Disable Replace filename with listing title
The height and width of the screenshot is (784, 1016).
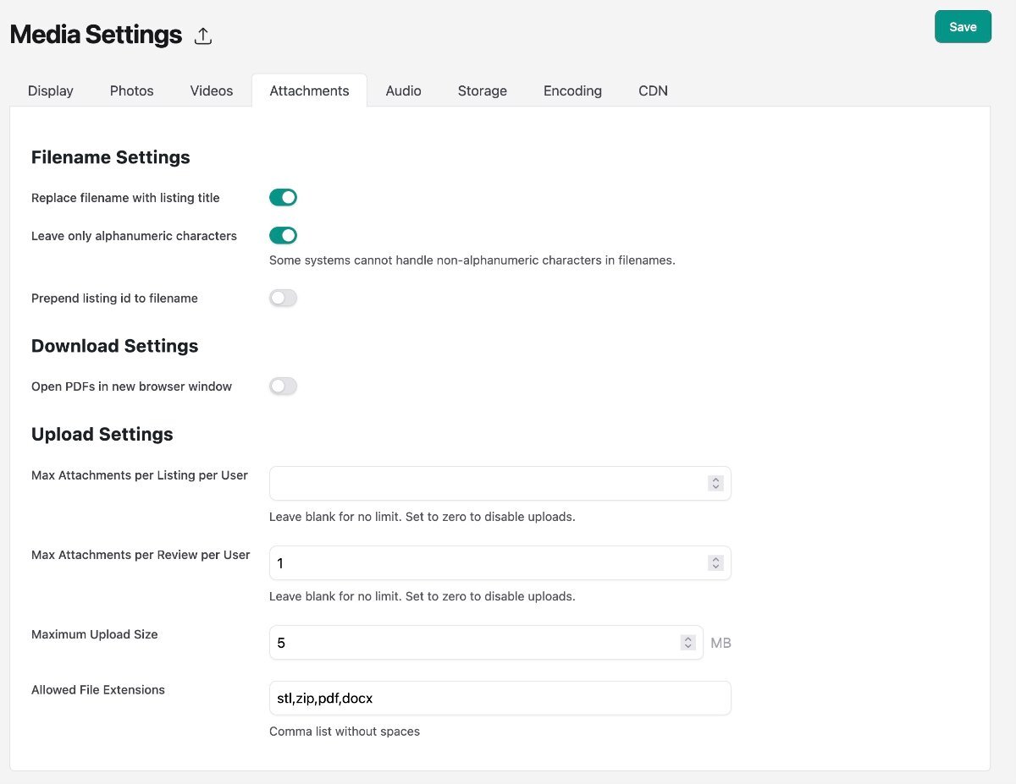point(283,198)
